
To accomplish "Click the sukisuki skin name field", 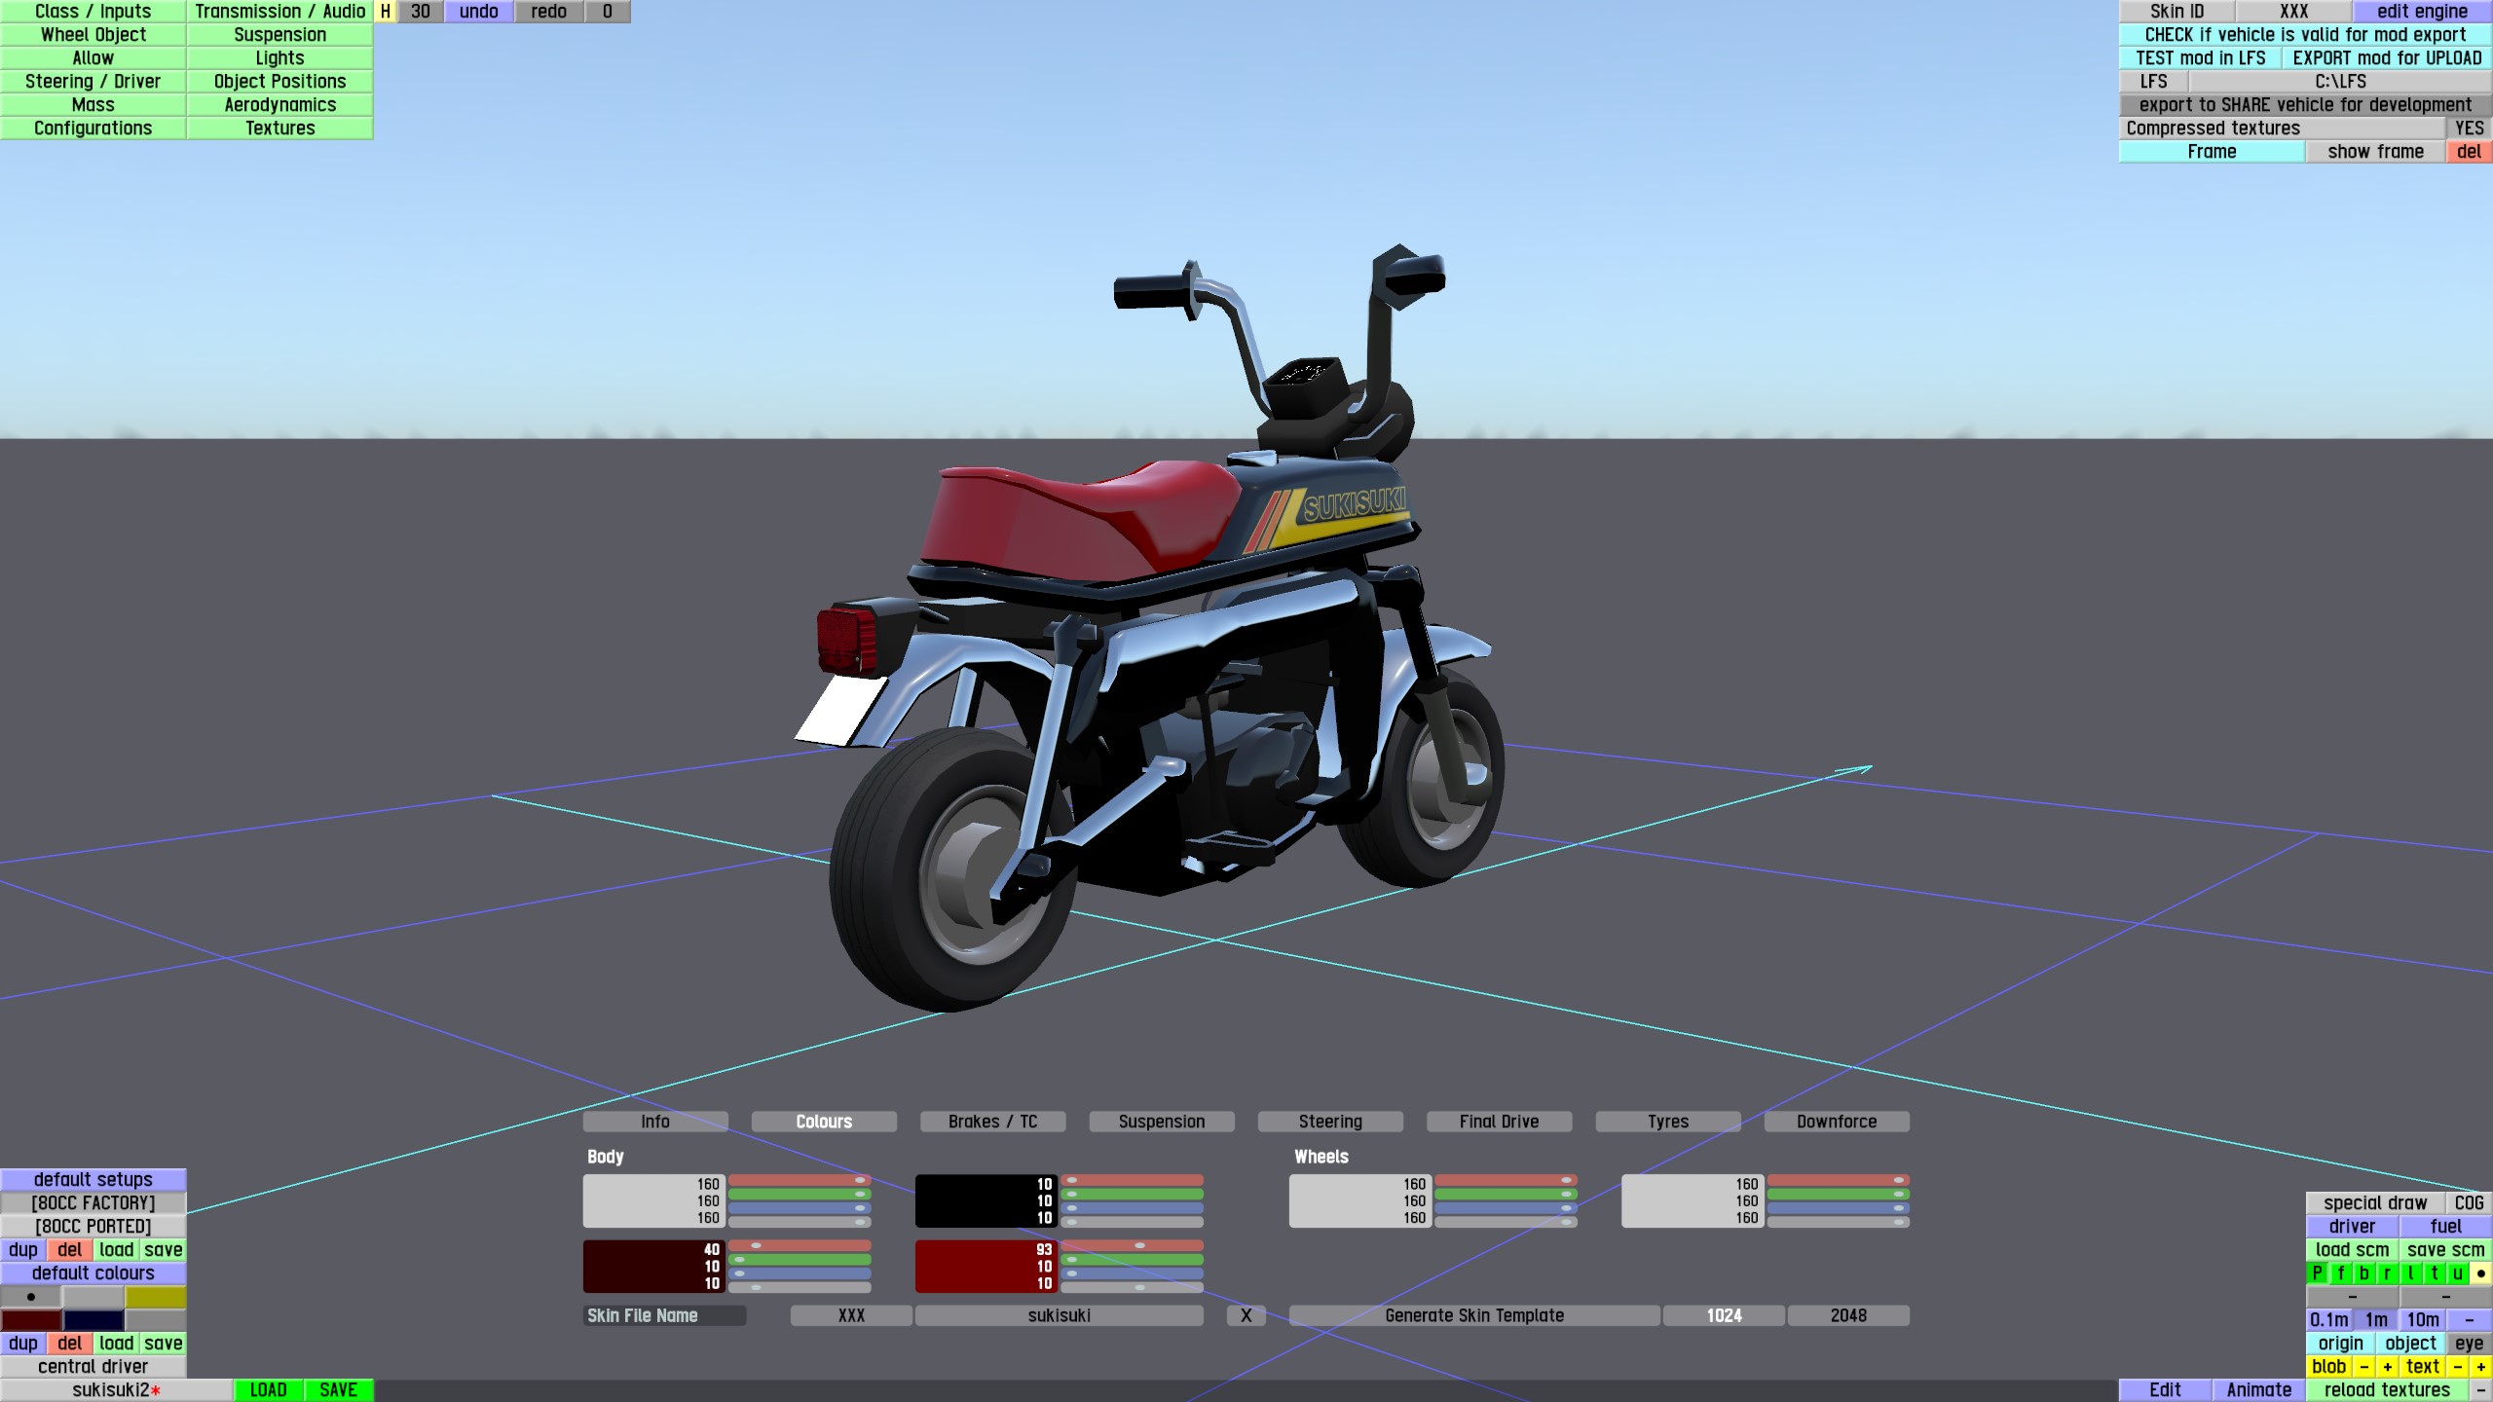I will point(1059,1315).
